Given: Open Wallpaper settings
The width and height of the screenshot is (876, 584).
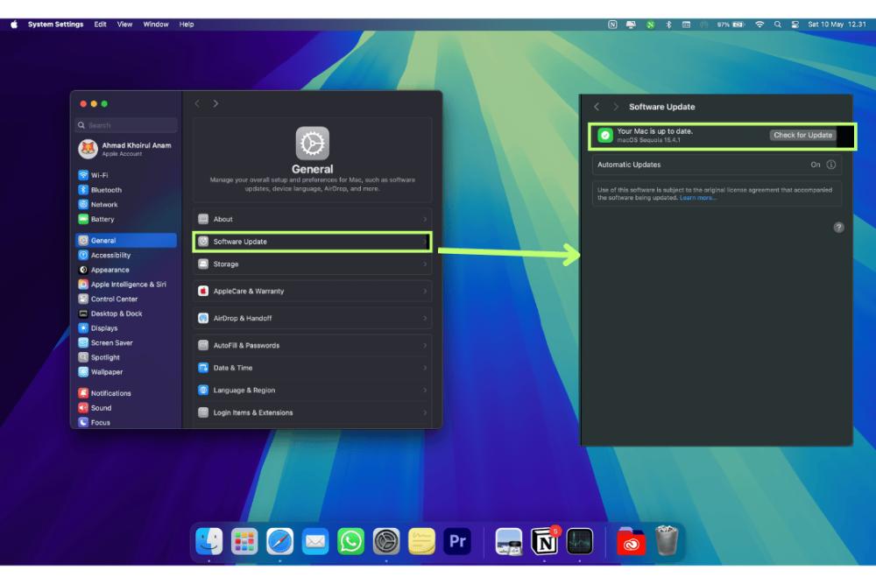Looking at the screenshot, I should [x=125, y=372].
